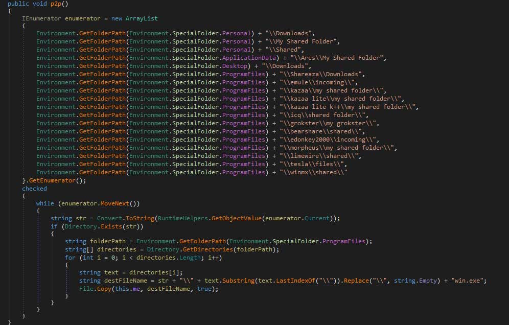This screenshot has height=325, width=509.
Task: Click directories.Length in the for loop
Action: click(x=169, y=258)
